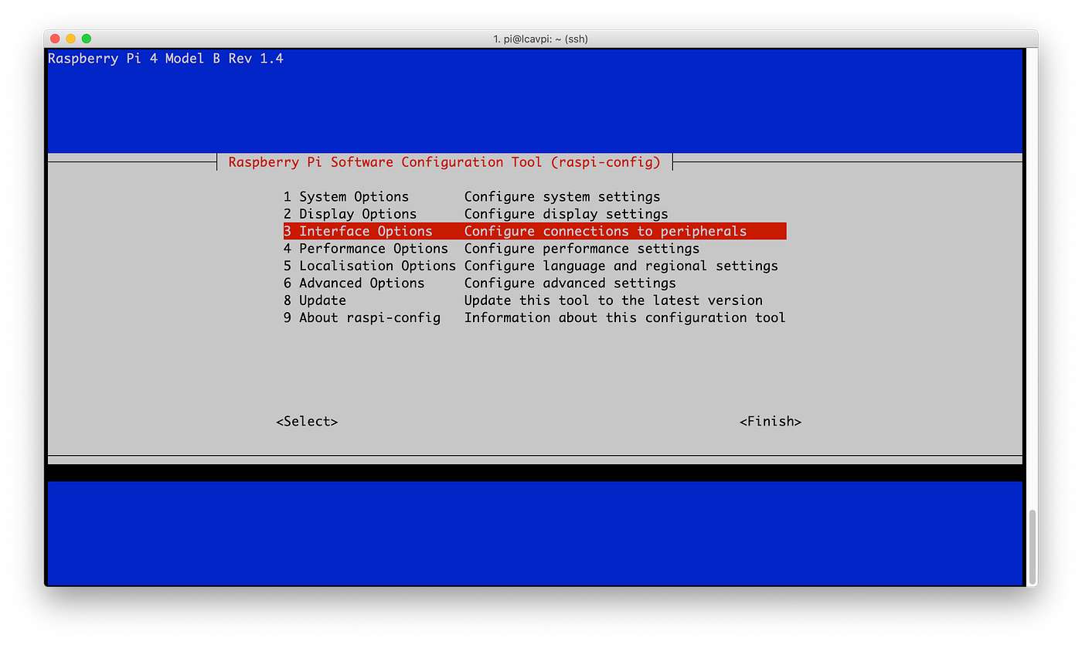
Task: Select the number 1 menu shortcut
Action: (x=286, y=196)
